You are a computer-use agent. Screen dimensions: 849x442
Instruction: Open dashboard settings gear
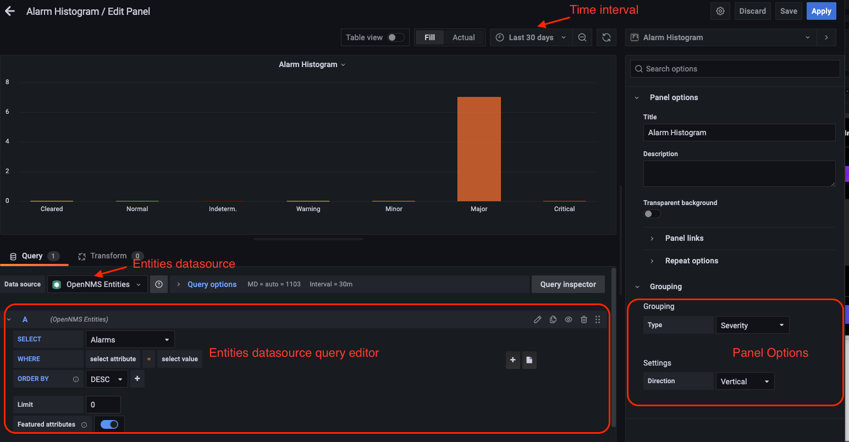[x=720, y=10]
